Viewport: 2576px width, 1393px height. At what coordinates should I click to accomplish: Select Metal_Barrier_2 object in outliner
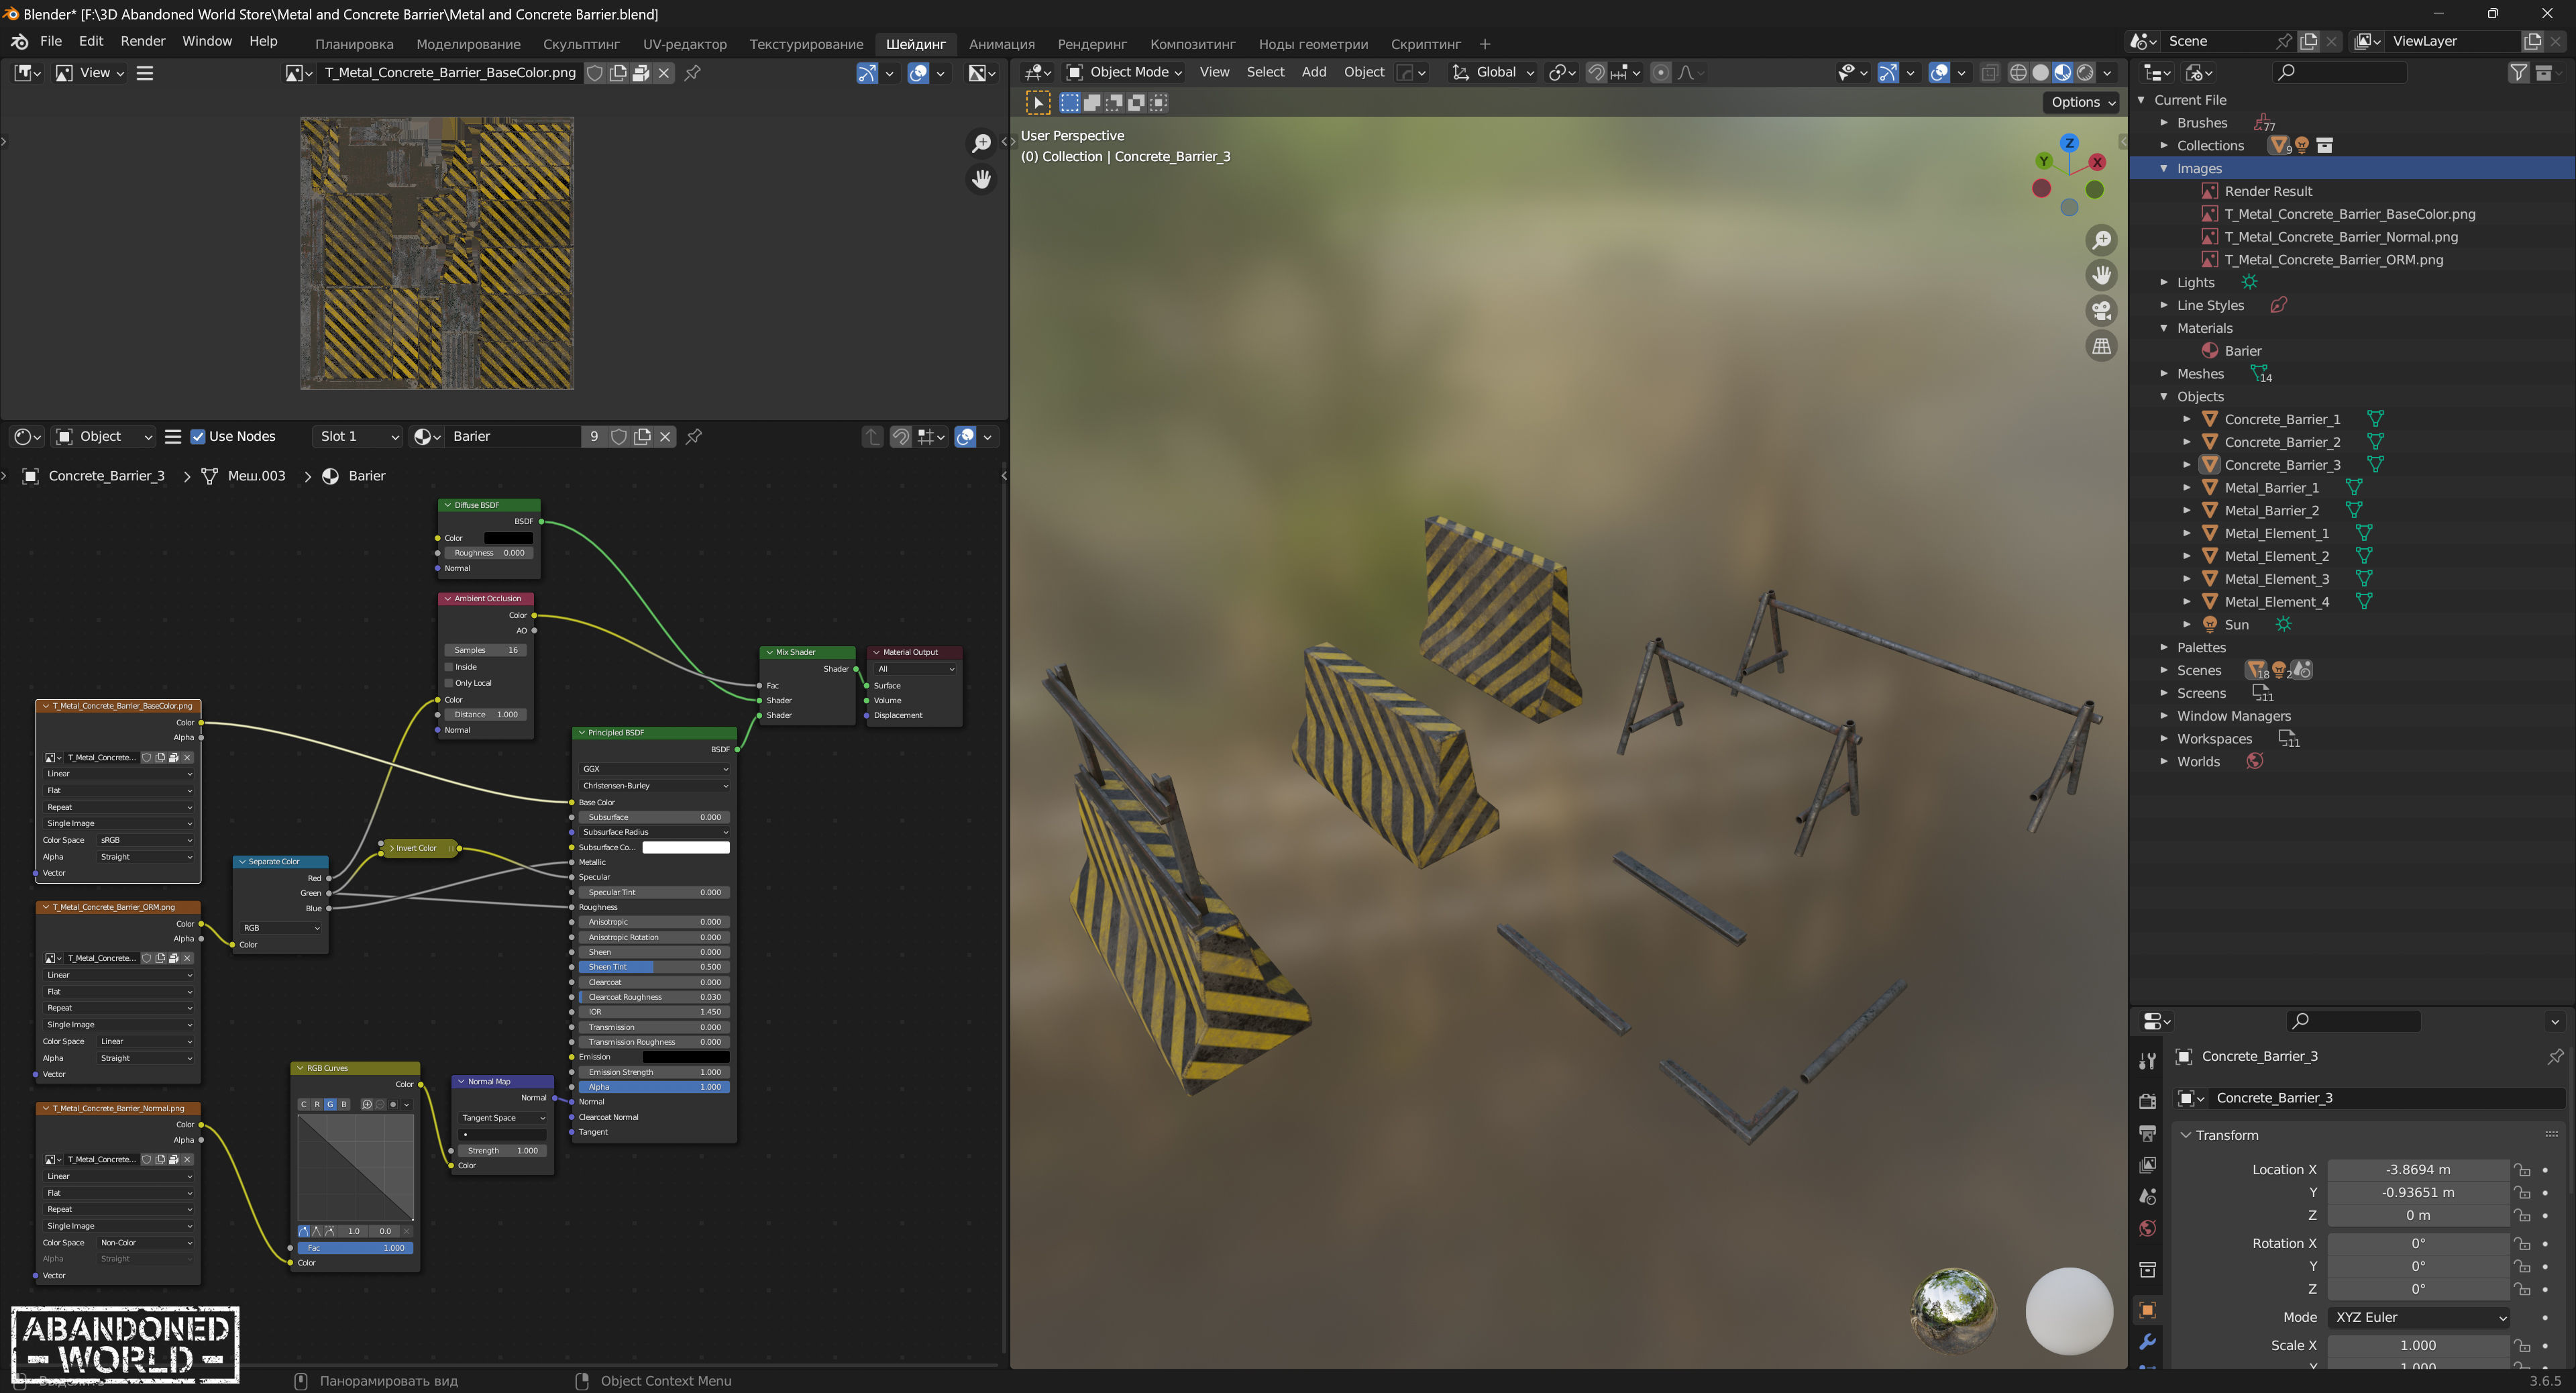(x=2271, y=510)
